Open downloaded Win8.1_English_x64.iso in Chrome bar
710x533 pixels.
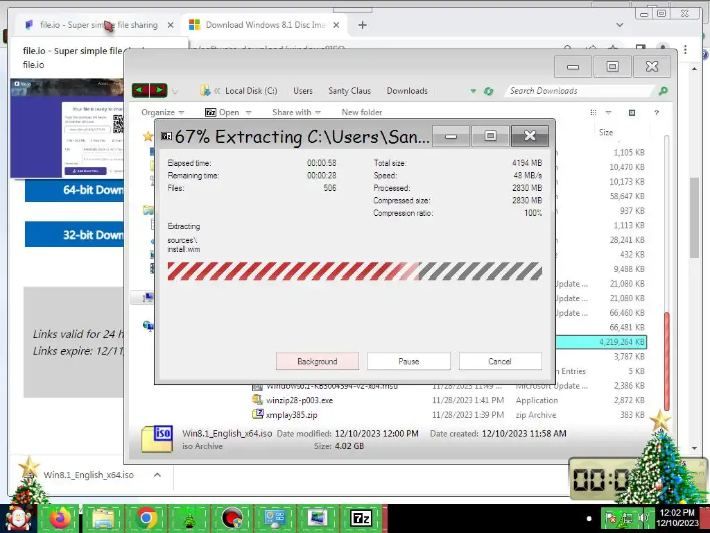pyautogui.click(x=88, y=475)
